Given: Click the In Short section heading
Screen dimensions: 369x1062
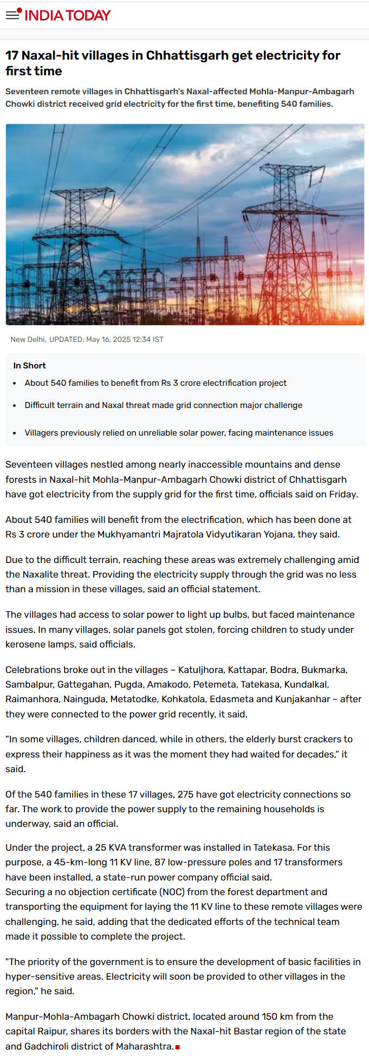Looking at the screenshot, I should tap(29, 366).
